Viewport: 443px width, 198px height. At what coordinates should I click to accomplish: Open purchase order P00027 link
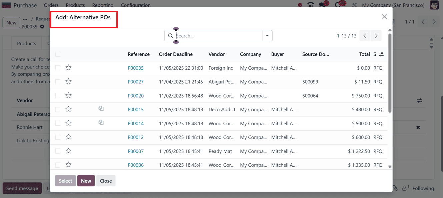[x=136, y=82]
